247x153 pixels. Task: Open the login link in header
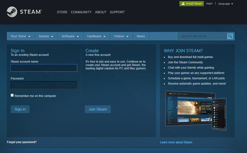click(x=209, y=4)
